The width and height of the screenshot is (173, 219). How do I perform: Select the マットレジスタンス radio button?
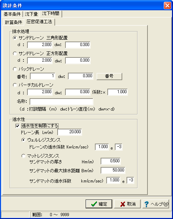coord(23,156)
